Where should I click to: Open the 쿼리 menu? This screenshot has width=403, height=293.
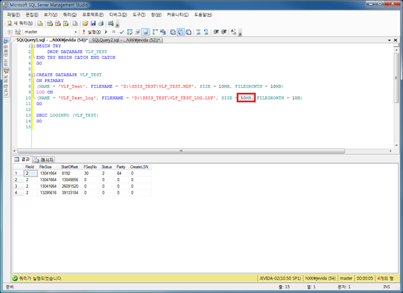(x=70, y=15)
